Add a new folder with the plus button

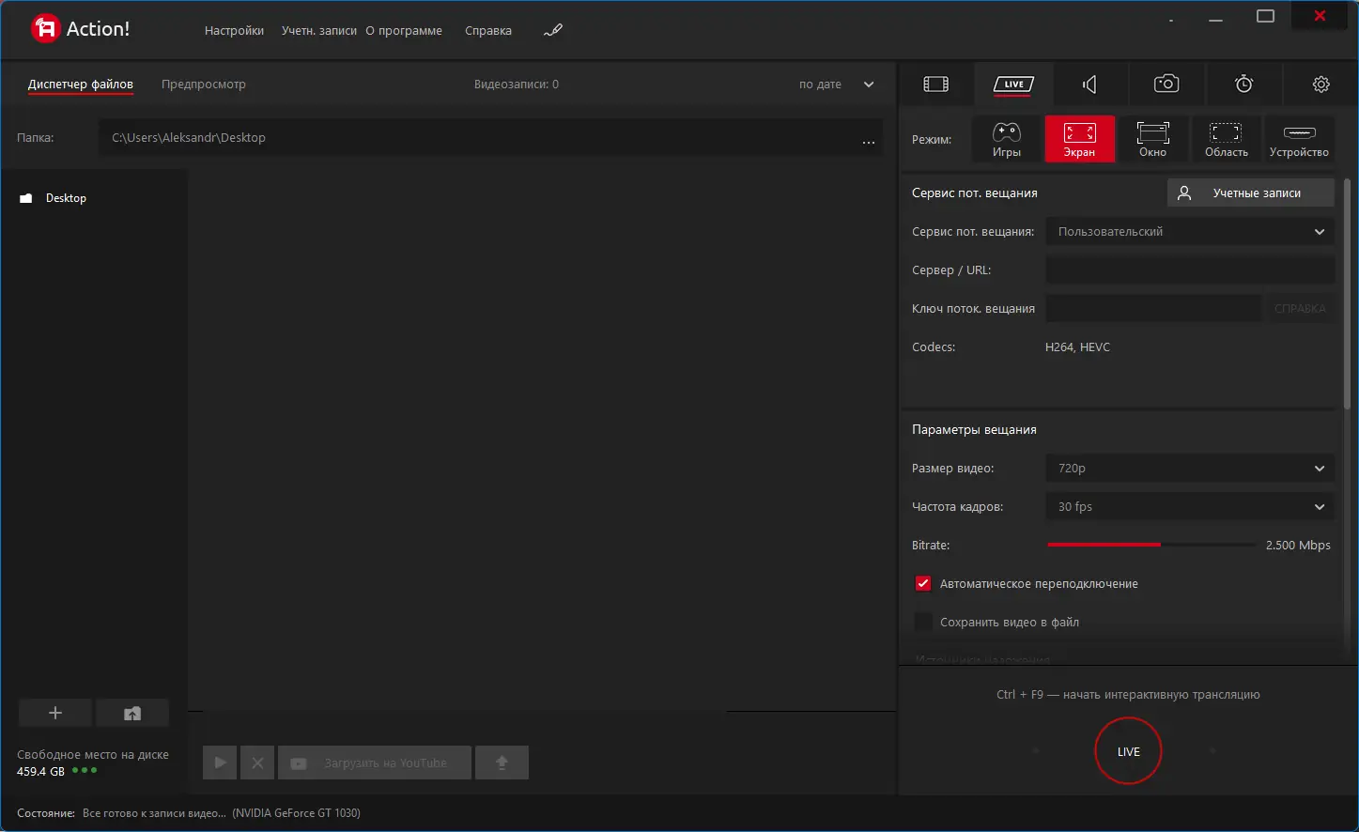[55, 714]
